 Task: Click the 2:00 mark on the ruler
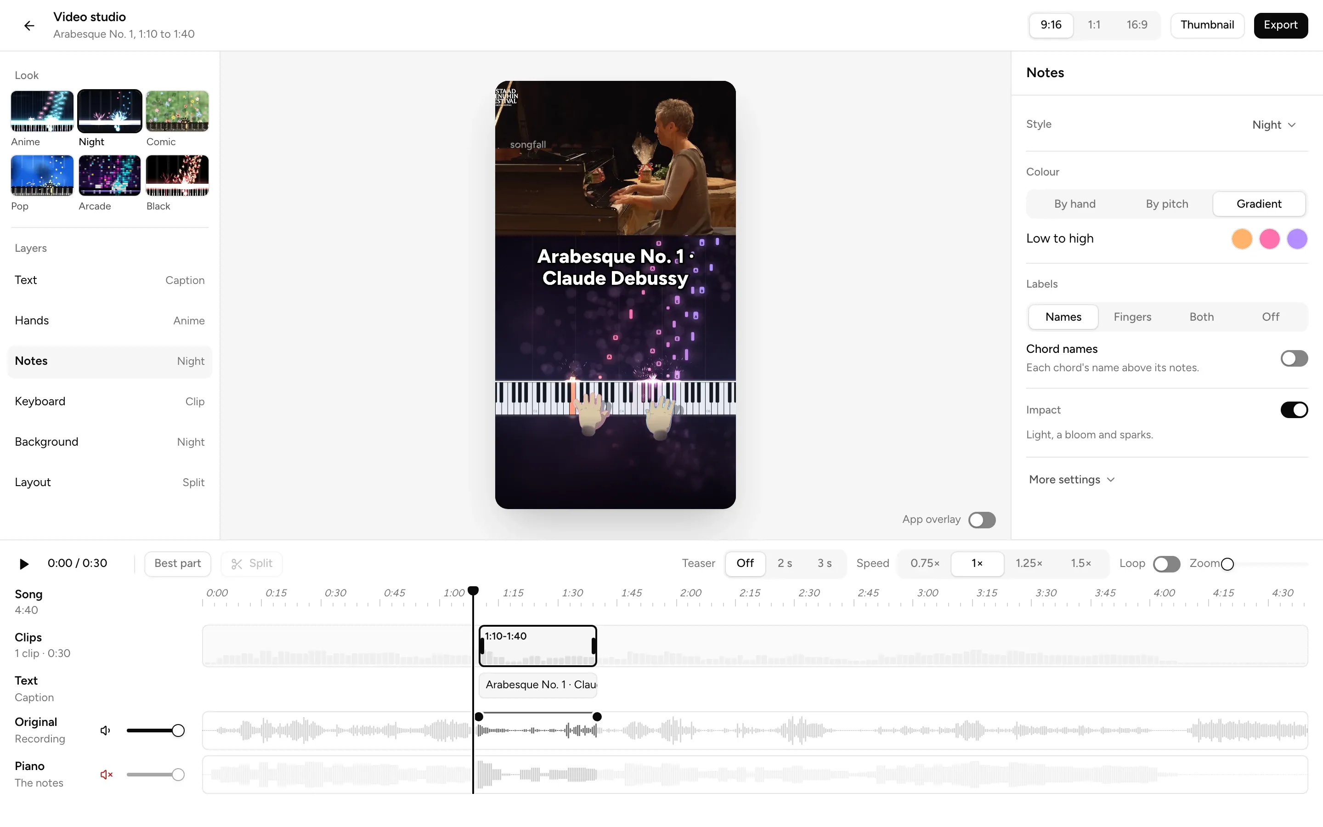[690, 594]
